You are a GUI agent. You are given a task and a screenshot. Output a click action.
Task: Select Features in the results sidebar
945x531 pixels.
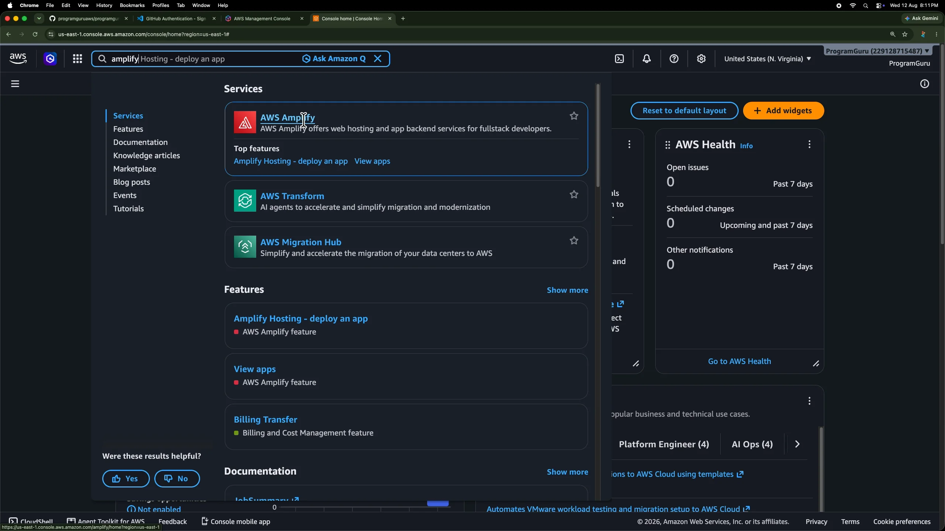(128, 129)
